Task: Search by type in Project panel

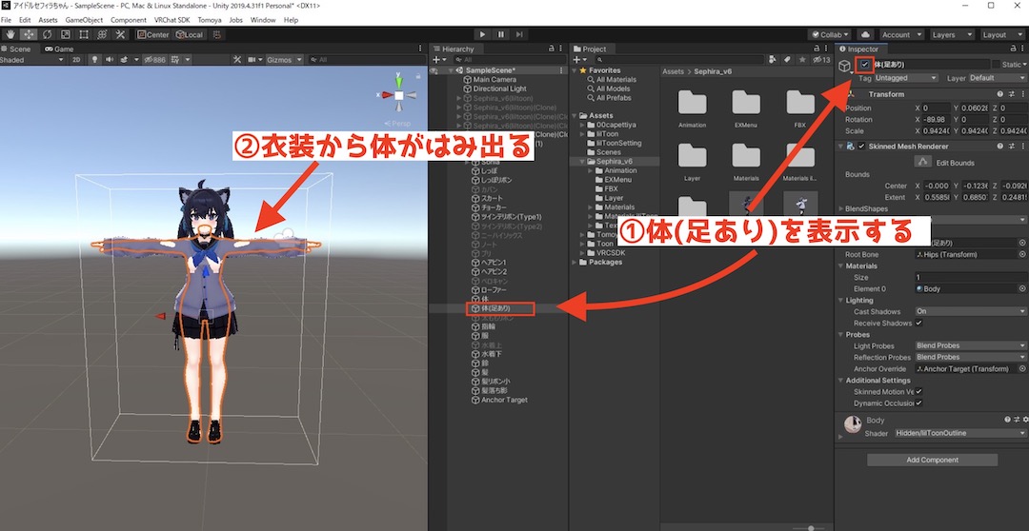Action: click(775, 60)
